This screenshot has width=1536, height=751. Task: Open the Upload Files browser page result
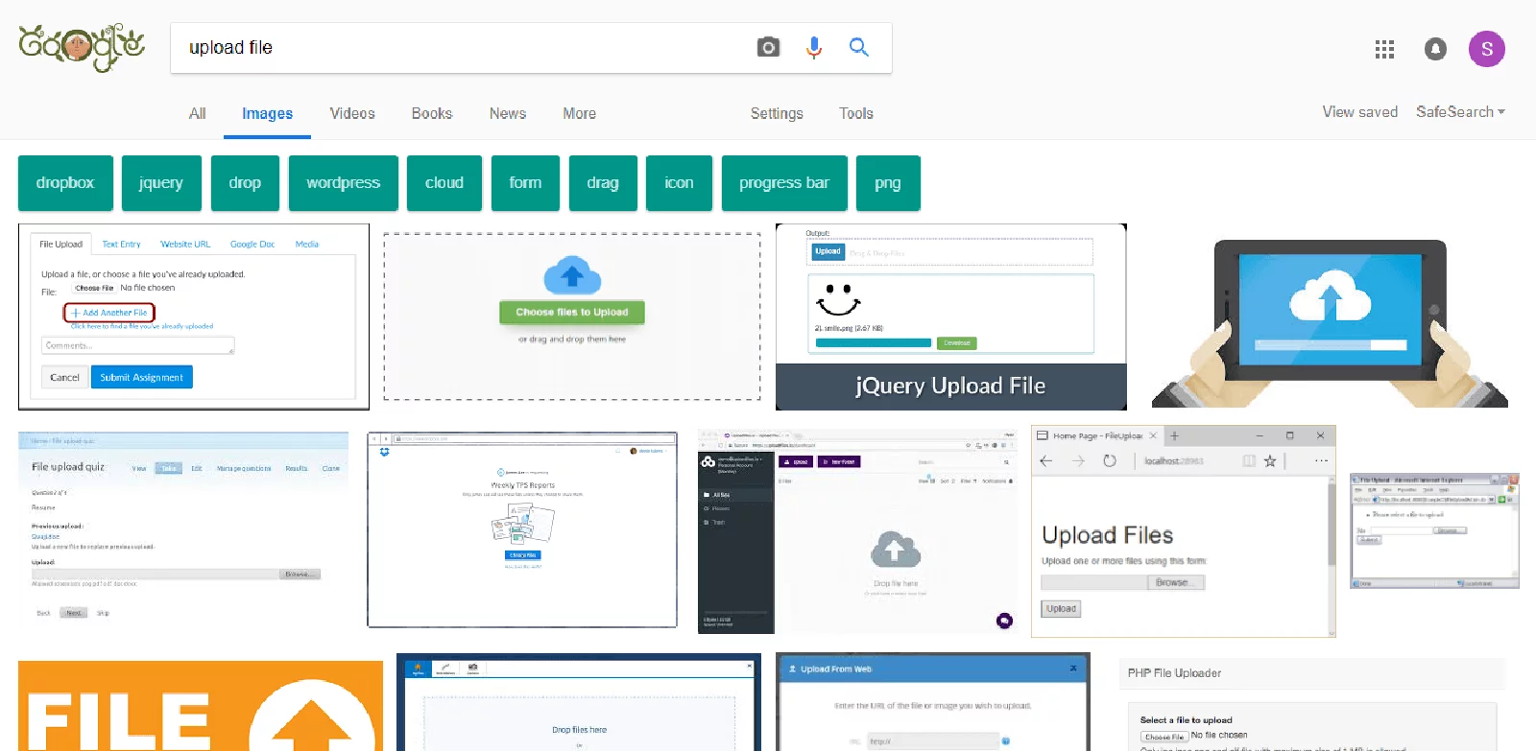[1183, 531]
